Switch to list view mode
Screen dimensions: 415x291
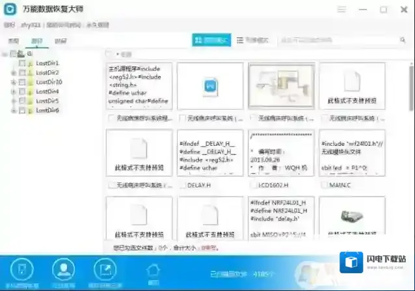253,40
